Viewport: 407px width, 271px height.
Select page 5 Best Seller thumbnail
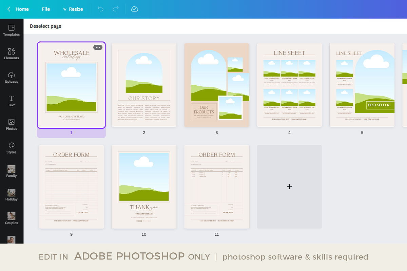click(362, 85)
